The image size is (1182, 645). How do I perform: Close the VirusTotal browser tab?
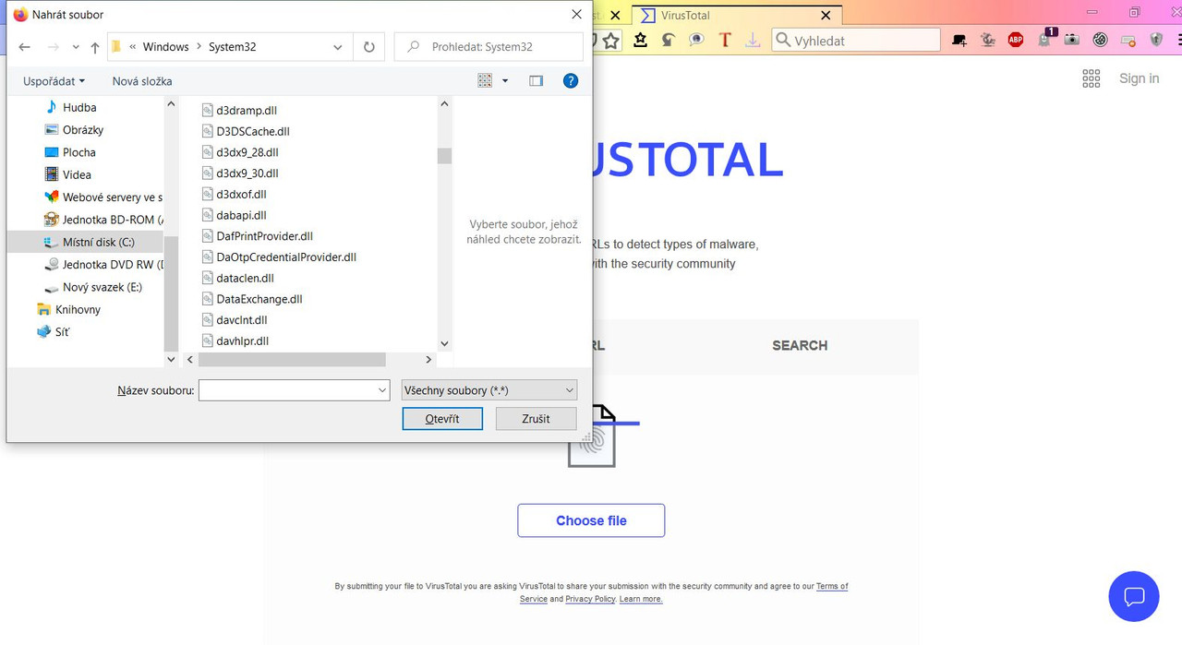coord(826,15)
